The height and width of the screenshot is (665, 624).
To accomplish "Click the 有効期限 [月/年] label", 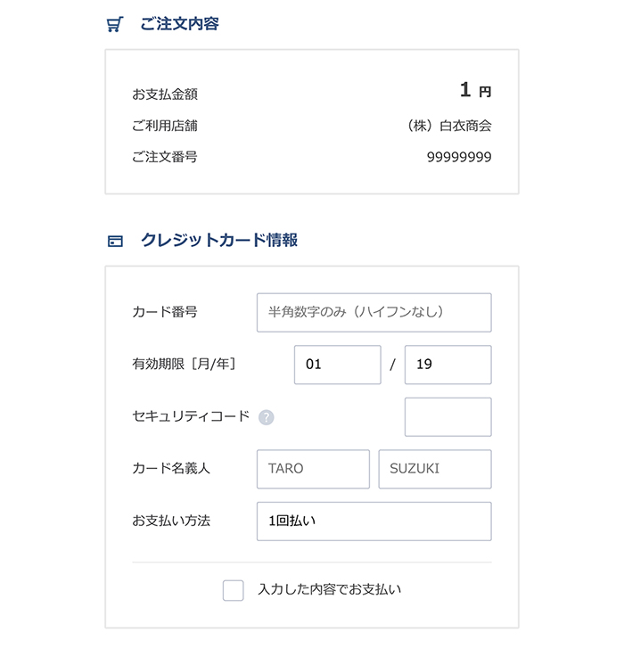I will point(184,364).
